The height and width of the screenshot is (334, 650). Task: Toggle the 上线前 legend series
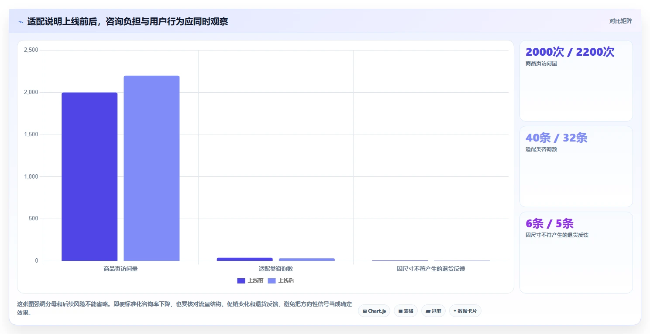pos(250,280)
